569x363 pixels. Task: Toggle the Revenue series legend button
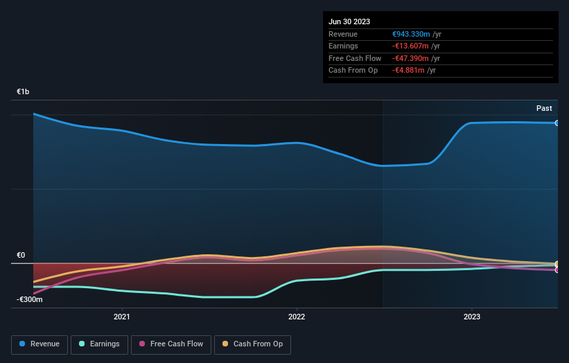tap(40, 344)
